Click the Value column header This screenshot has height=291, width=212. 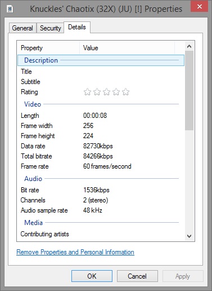(x=127, y=48)
